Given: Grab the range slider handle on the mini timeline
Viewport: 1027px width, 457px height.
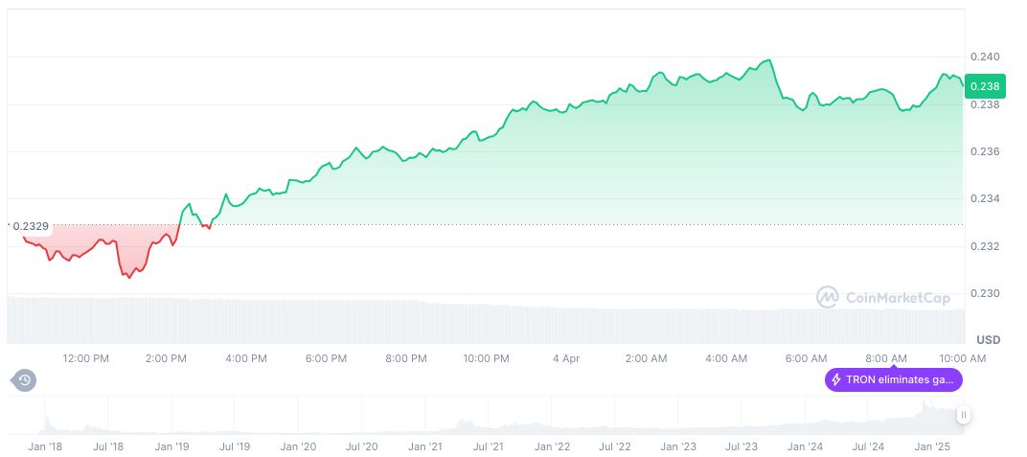Looking at the screenshot, I should point(963,415).
